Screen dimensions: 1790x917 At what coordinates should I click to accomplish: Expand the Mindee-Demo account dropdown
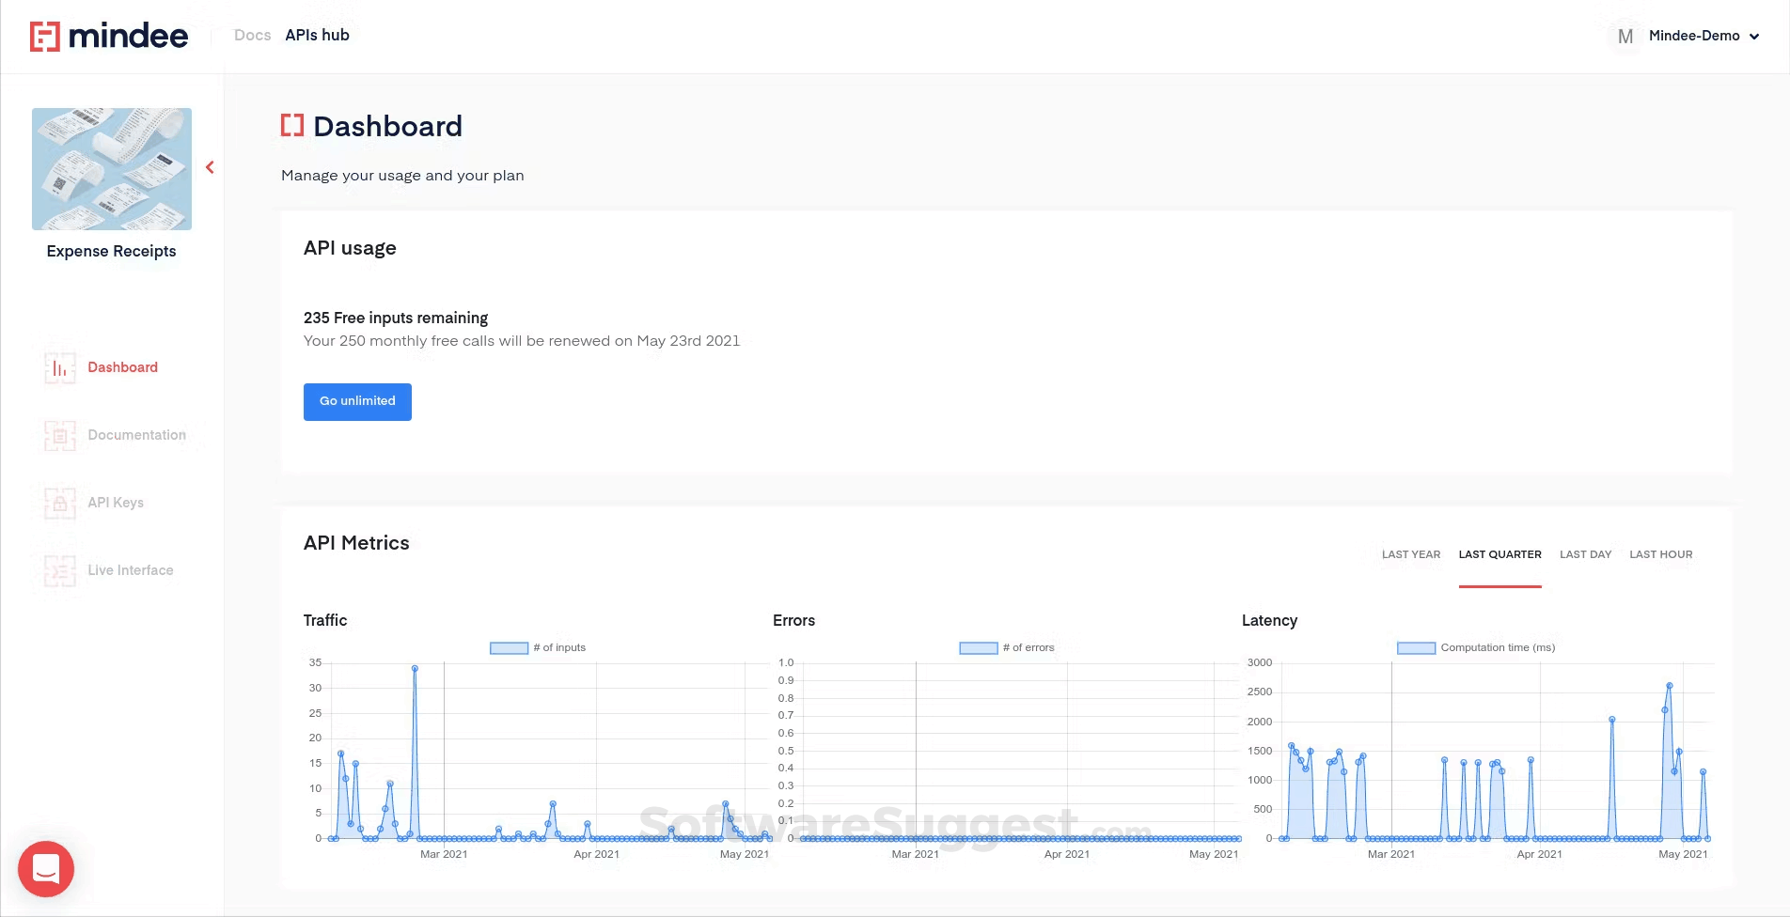[1754, 37]
